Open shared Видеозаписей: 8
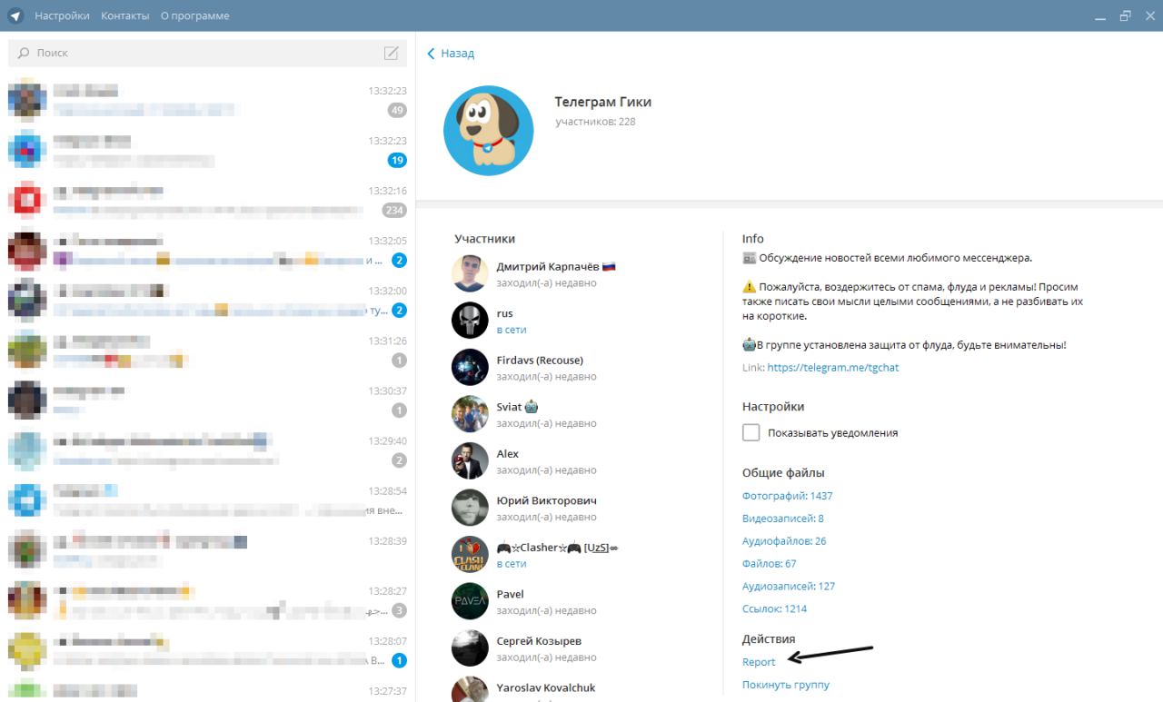The width and height of the screenshot is (1163, 702). pos(782,519)
